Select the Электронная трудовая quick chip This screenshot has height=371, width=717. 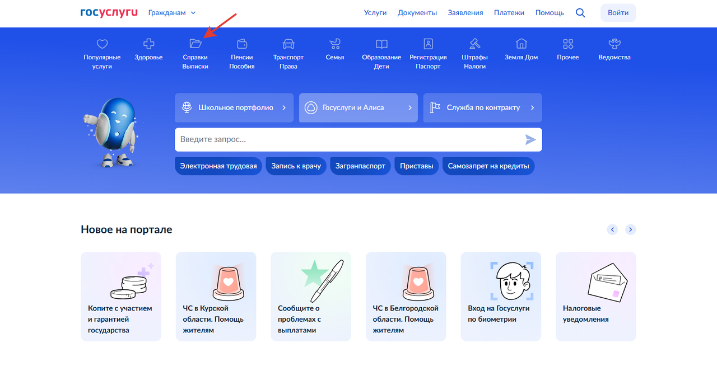[218, 166]
